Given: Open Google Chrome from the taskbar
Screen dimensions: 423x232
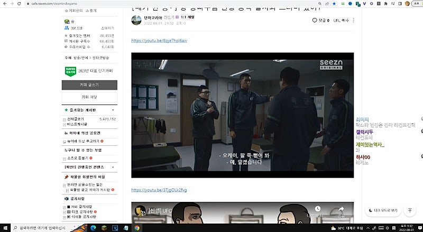Looking at the screenshot, I should click(x=137, y=228).
